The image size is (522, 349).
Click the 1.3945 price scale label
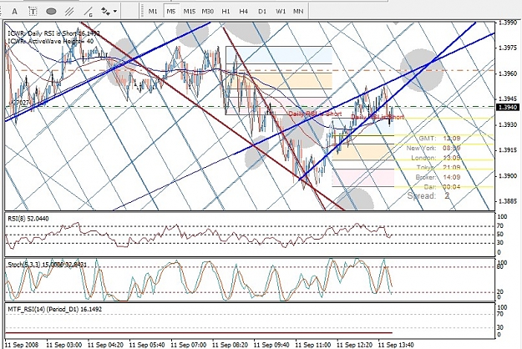point(507,99)
